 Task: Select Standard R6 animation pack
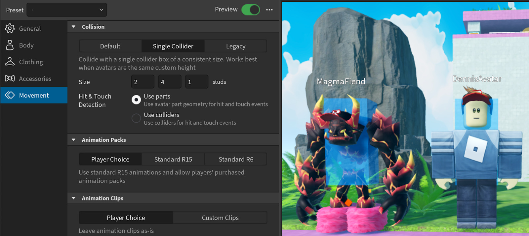(x=236, y=159)
